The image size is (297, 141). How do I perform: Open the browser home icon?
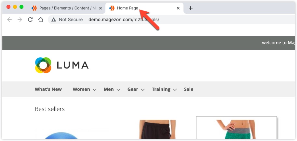(x=41, y=20)
